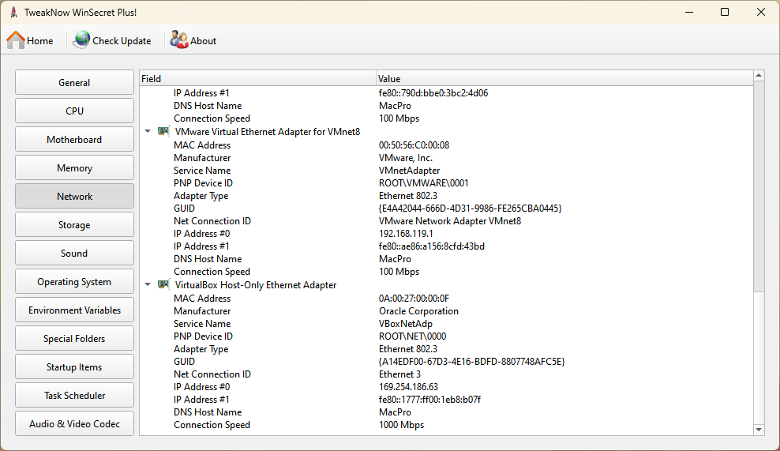The width and height of the screenshot is (780, 451).
Task: Select the value 1000 Mbps
Action: (401, 425)
